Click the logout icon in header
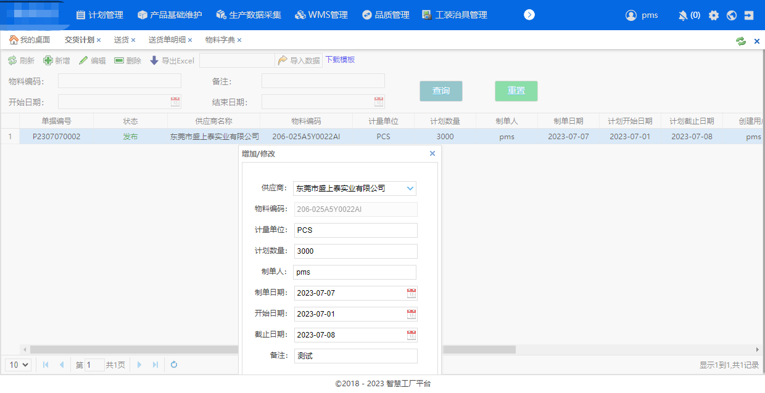765x393 pixels. pyautogui.click(x=749, y=15)
